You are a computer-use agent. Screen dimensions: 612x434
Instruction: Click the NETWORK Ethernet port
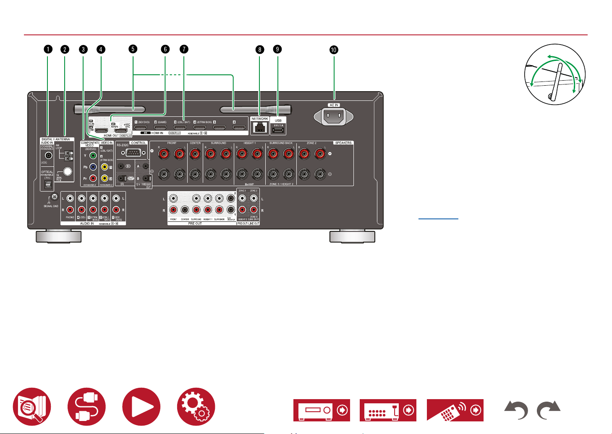260,128
